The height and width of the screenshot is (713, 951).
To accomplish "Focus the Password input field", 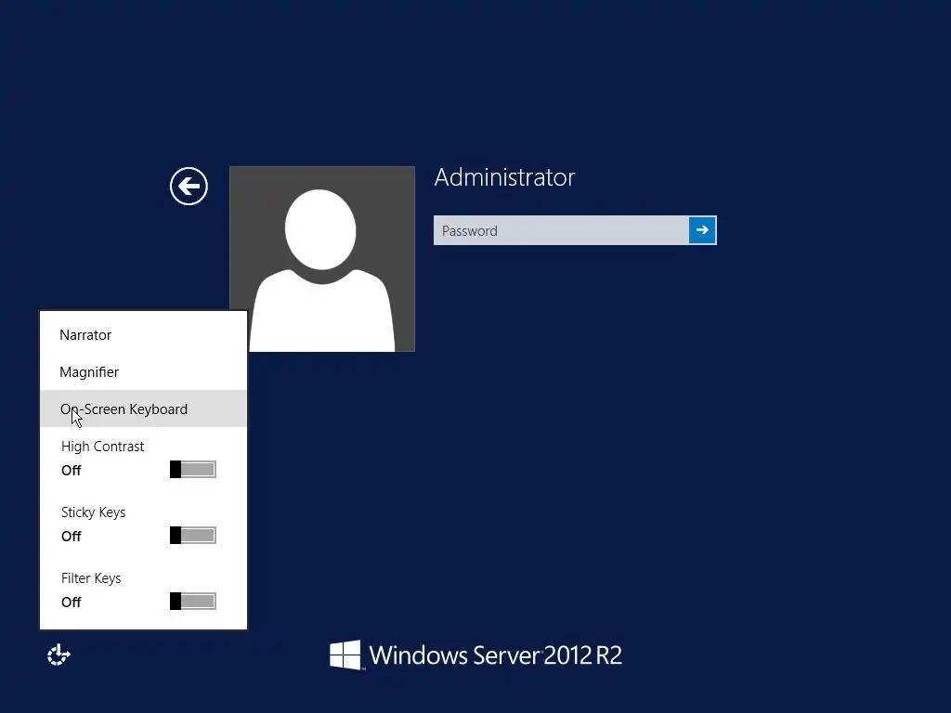I will [x=561, y=230].
